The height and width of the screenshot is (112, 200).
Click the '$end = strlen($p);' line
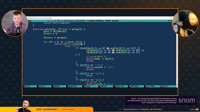pyautogui.click(x=56, y=31)
